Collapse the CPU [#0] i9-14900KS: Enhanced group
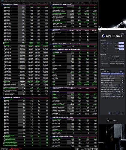 pyautogui.click(x=51, y=5)
